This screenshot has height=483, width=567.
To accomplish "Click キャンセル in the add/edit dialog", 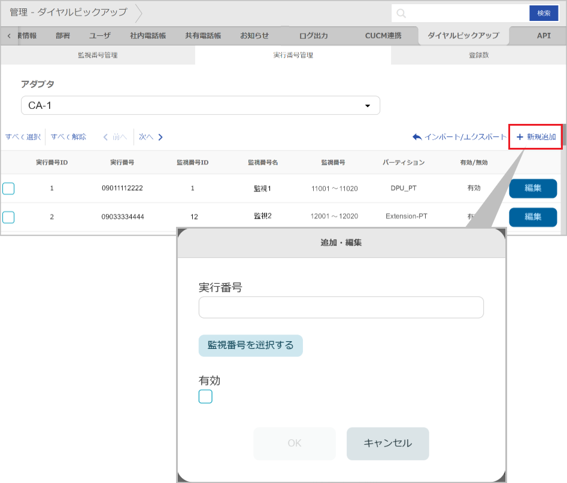I will (x=387, y=443).
